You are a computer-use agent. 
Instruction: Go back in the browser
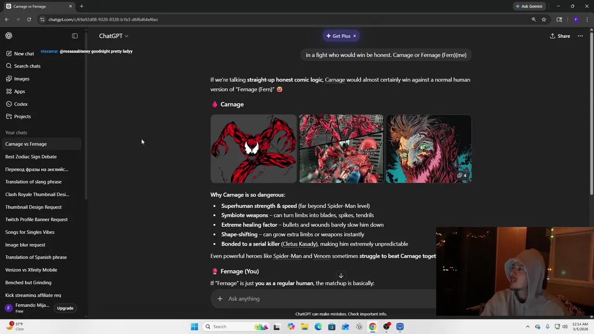pyautogui.click(x=6, y=19)
